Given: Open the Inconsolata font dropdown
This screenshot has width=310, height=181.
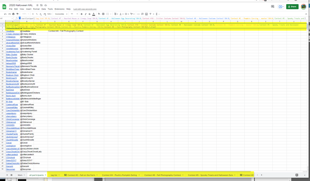Looking at the screenshot, I should (x=61, y=14).
